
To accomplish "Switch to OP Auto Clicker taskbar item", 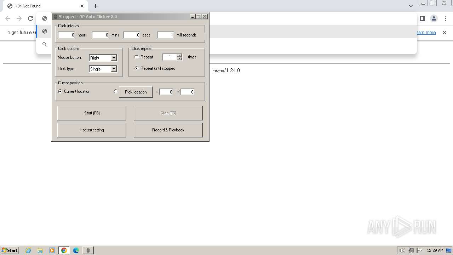I will point(88,250).
